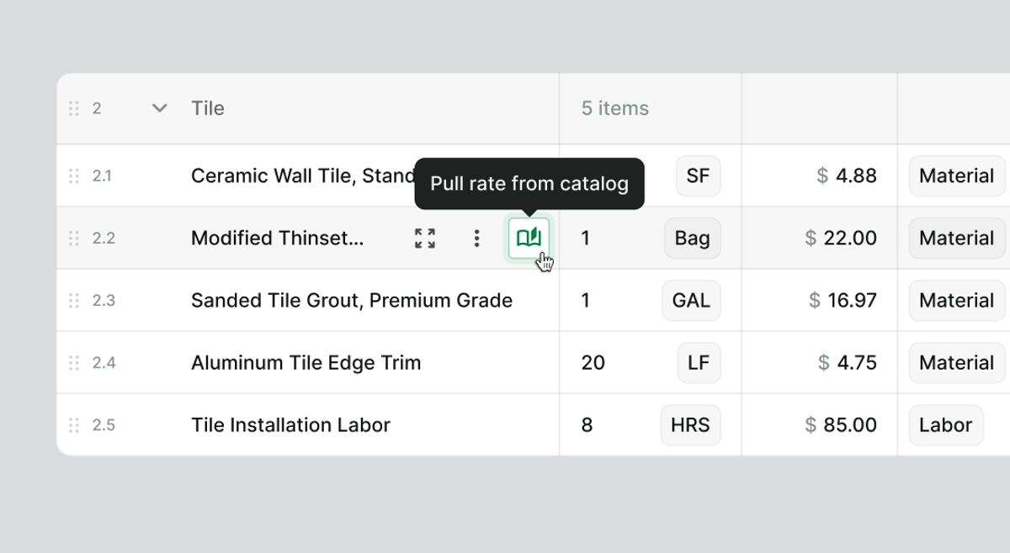1010x553 pixels.
Task: Open the three-dot menu for Modified Thinset
Action: (476, 239)
